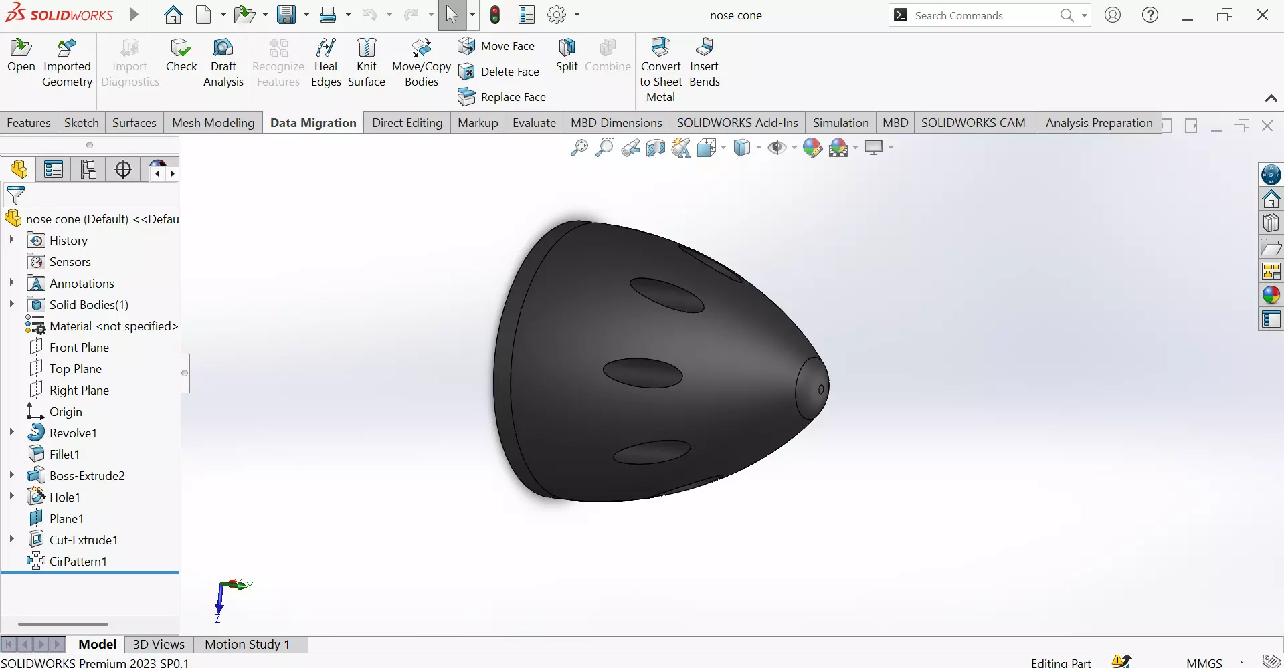Viewport: 1284px width, 668px height.
Task: Click the Zoom to Fit icon
Action: [x=579, y=148]
